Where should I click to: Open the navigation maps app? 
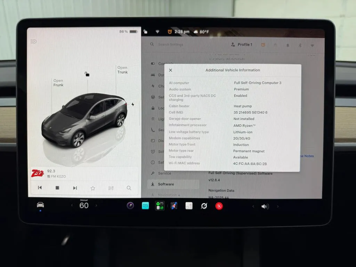174,206
